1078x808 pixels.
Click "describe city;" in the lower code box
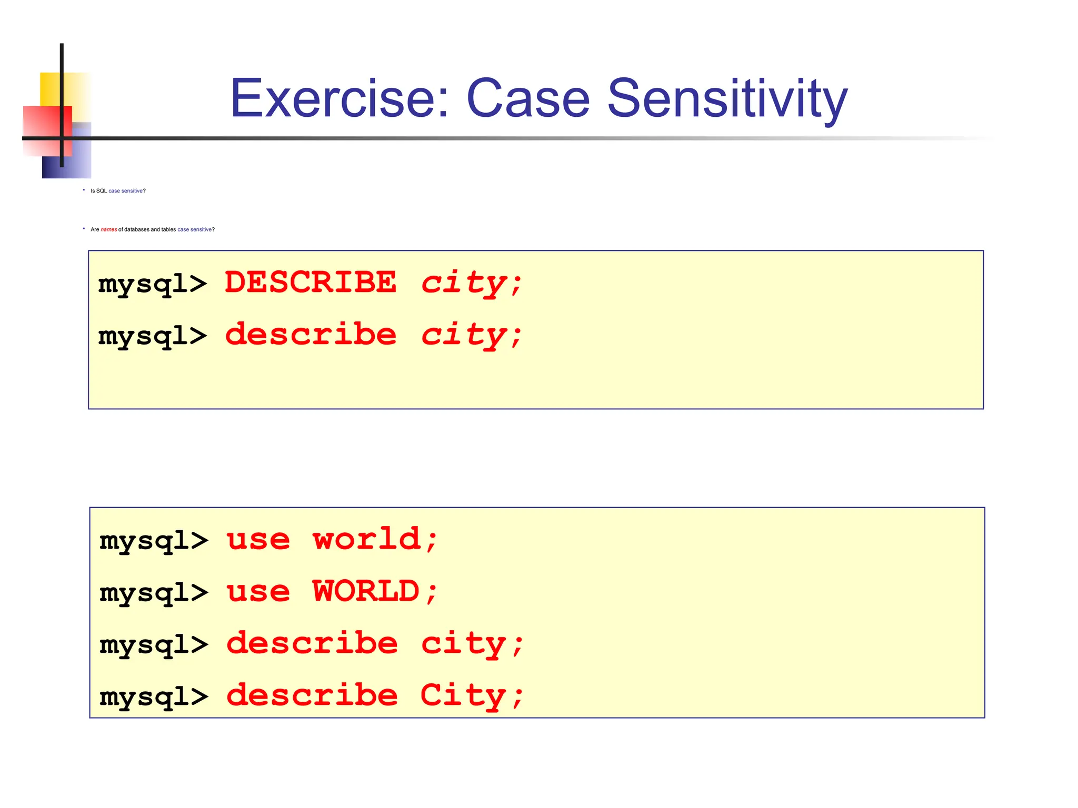click(374, 643)
